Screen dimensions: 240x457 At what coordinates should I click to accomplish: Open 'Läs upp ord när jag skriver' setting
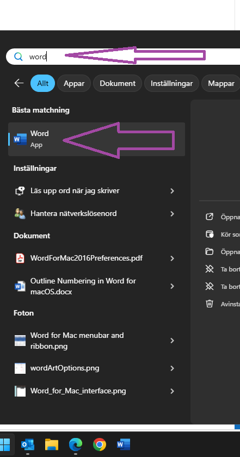96,191
